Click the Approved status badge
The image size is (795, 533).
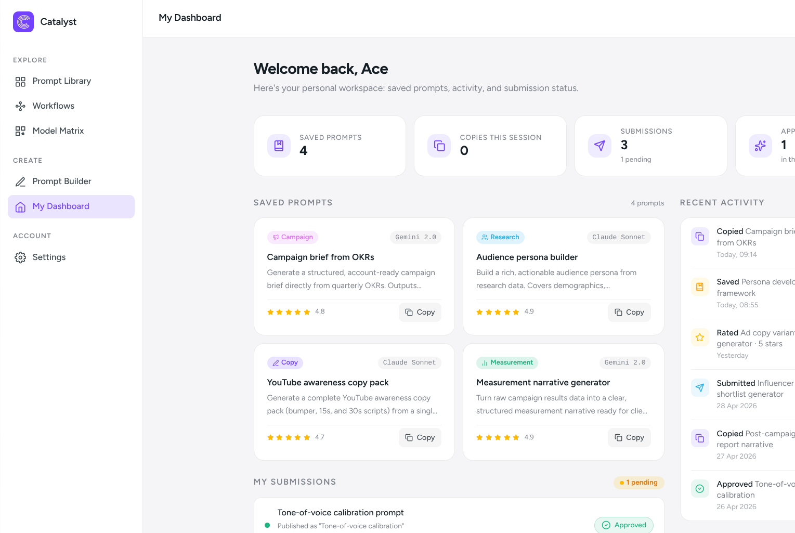(624, 525)
